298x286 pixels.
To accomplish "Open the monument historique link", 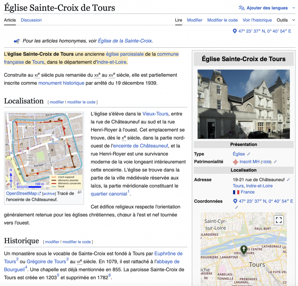I will 61,83.
